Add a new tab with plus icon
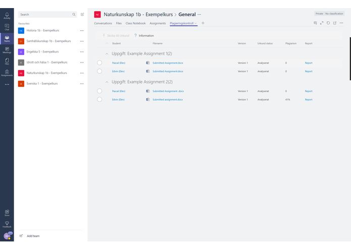 203,23
